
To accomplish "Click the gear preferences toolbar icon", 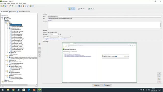I will coord(12,6).
